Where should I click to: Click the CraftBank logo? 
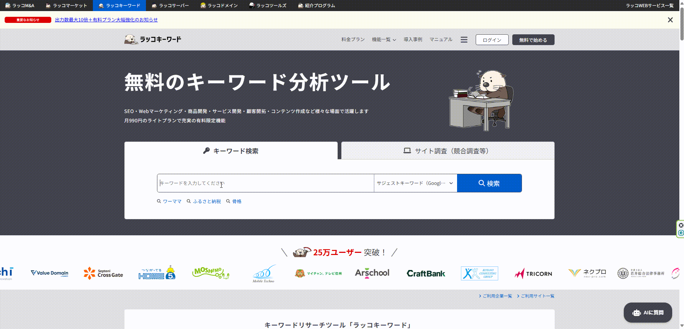pos(426,274)
